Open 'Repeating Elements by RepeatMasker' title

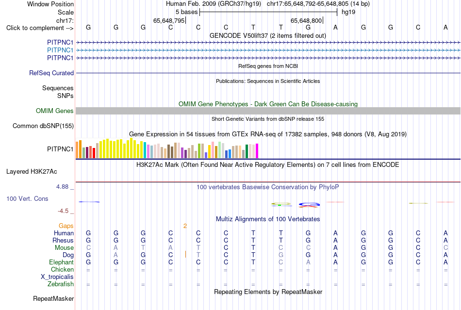pyautogui.click(x=268, y=292)
